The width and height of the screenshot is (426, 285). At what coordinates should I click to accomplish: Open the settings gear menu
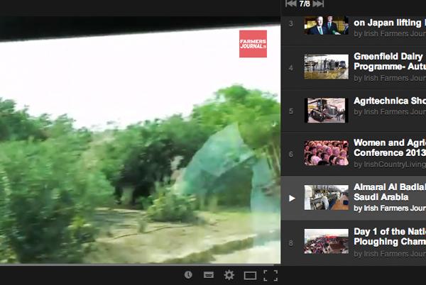tap(229, 275)
